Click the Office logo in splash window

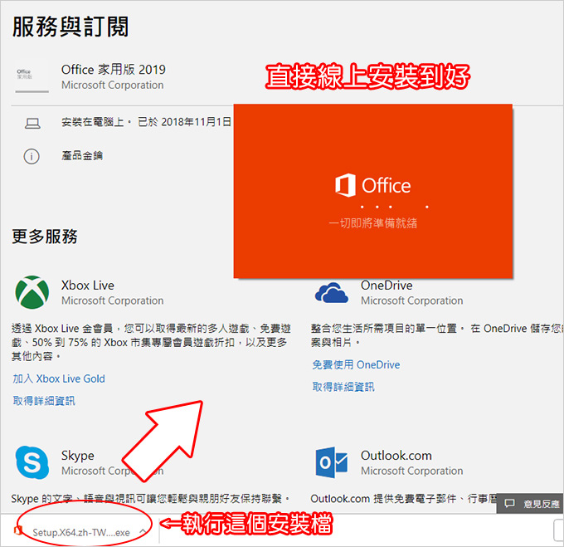372,185
